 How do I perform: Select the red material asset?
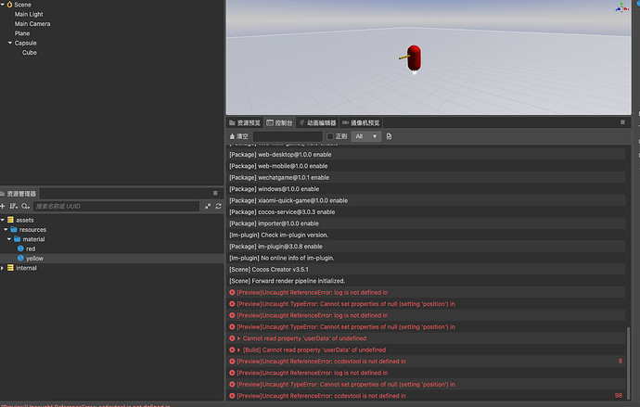[x=31, y=248]
